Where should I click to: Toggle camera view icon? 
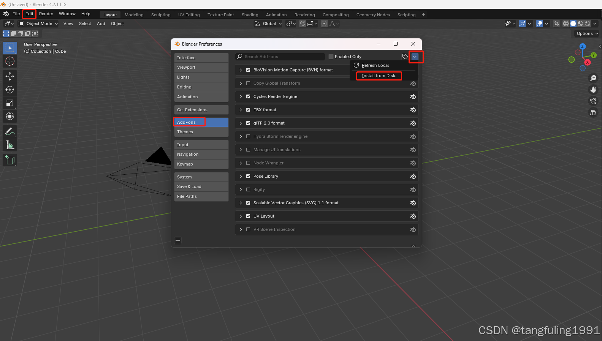click(593, 101)
